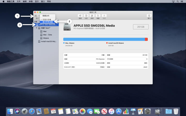Image resolution: width=186 pixels, height=116 pixels.
Task: Click the "已验证" S.M.A.R.T. status value
Action: point(102,67)
